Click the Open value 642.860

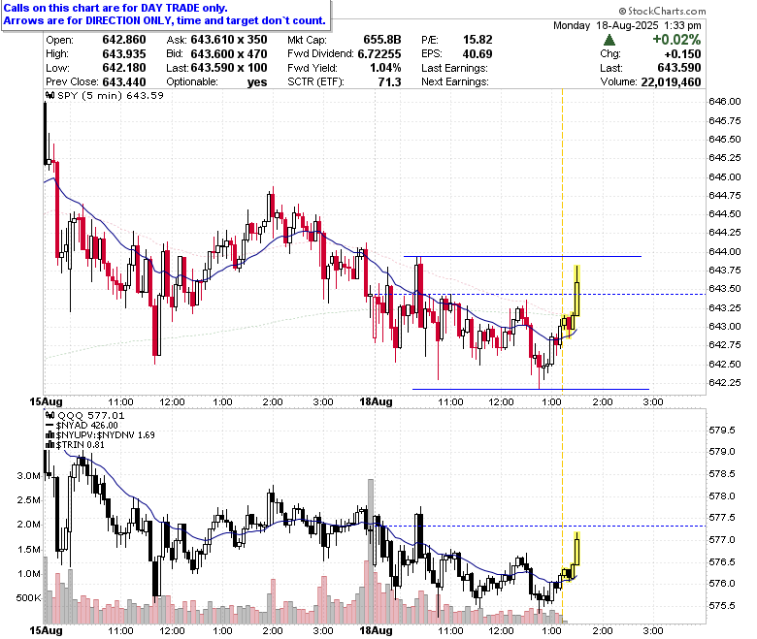[x=124, y=40]
